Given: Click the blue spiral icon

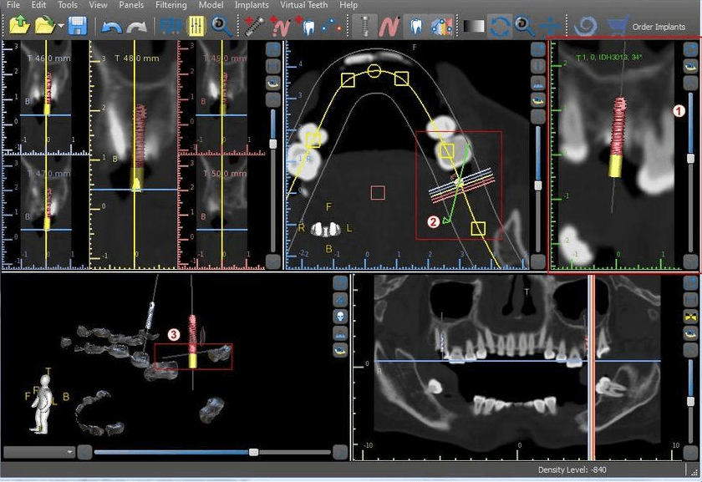Looking at the screenshot, I should pos(586,27).
